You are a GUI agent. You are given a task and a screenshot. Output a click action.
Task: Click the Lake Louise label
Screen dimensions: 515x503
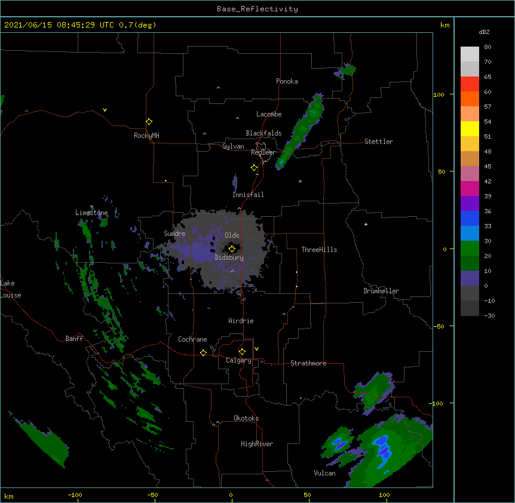click(11, 289)
